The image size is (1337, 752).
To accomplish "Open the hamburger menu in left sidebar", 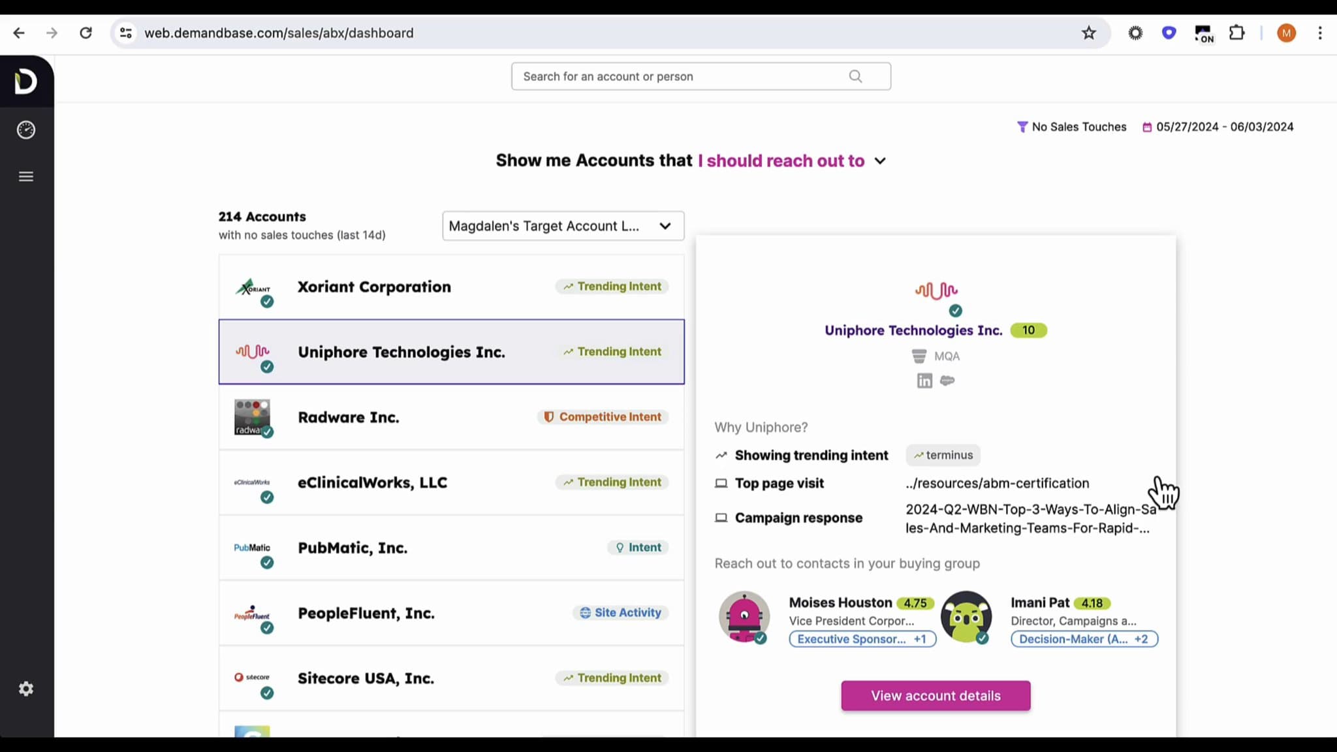I will pos(26,176).
